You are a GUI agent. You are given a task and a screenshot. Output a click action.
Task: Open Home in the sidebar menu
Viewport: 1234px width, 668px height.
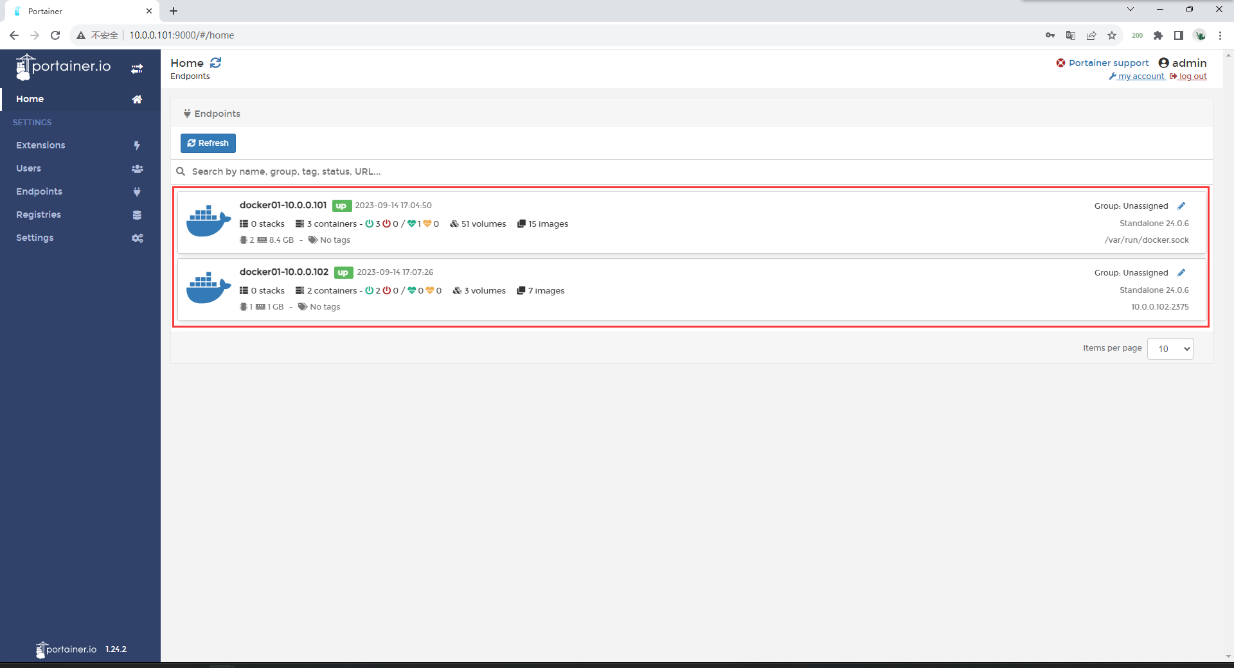click(80, 99)
